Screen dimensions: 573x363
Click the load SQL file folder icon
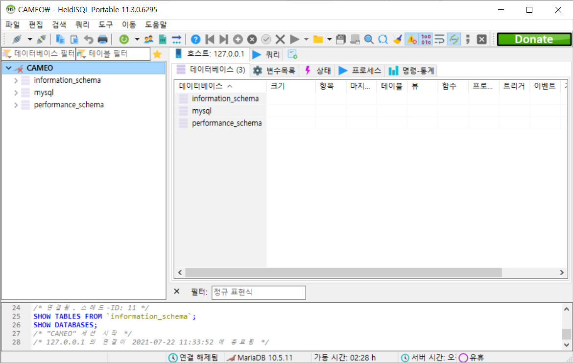[318, 39]
